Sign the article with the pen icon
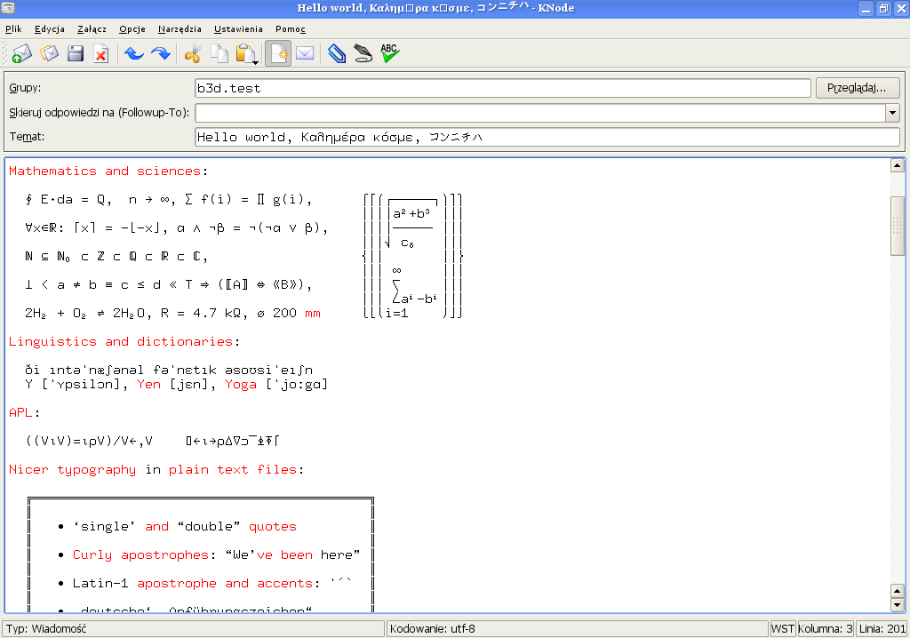The image size is (910, 638). (x=363, y=53)
